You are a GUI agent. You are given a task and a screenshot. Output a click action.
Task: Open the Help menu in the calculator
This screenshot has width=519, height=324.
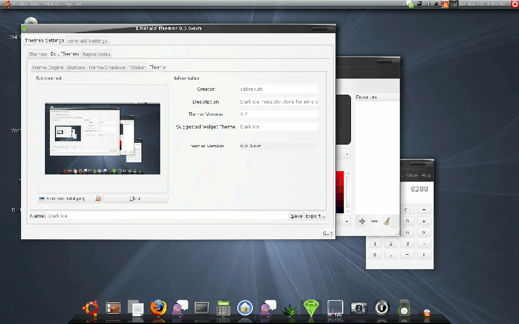pos(426,175)
